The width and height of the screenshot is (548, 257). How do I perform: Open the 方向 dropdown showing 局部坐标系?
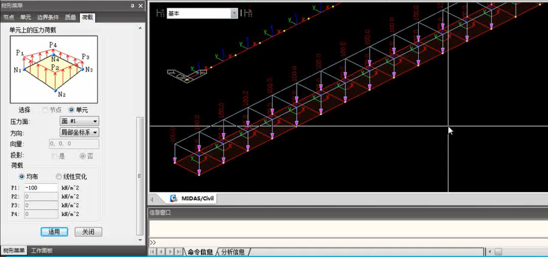[x=79, y=132]
